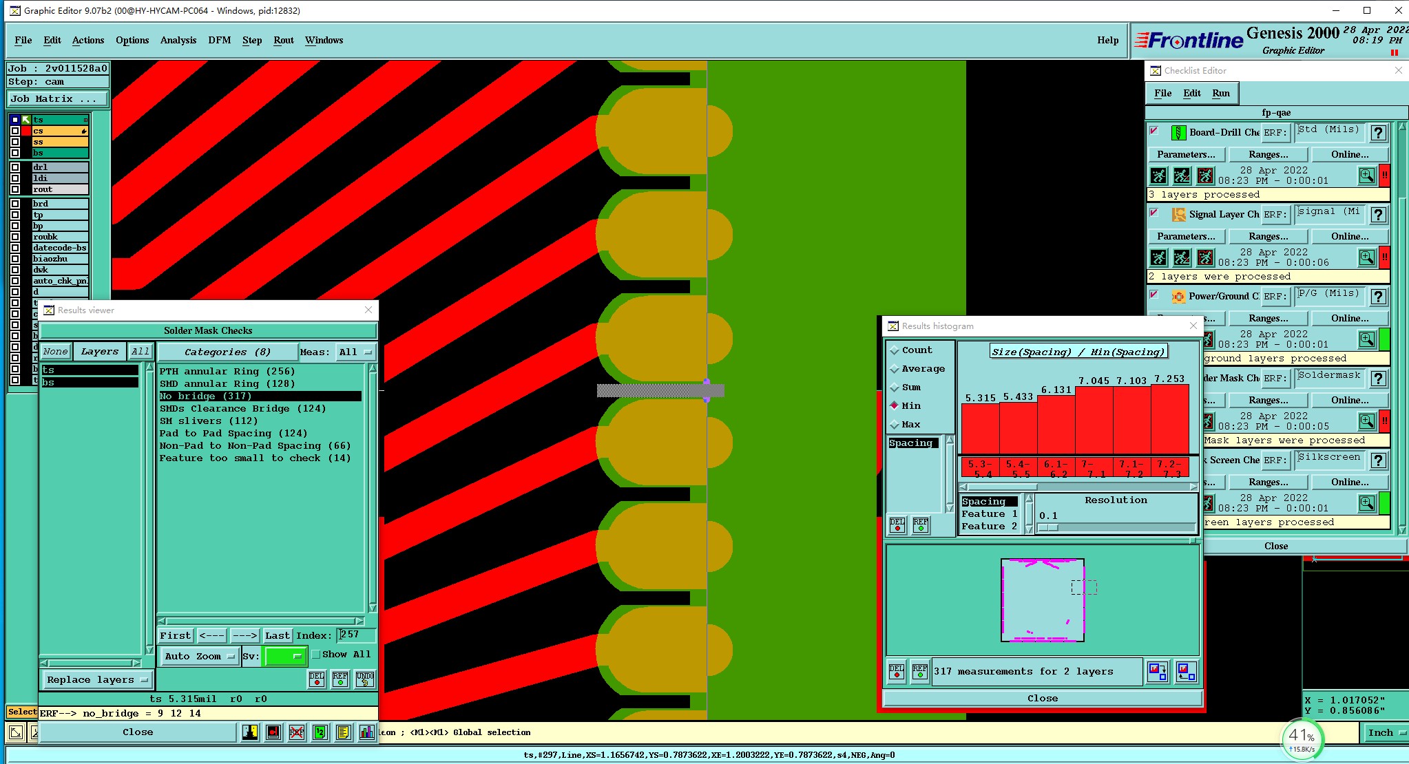Click the green drill icon for Board-Drill Check
The width and height of the screenshot is (1409, 764).
click(x=1178, y=132)
